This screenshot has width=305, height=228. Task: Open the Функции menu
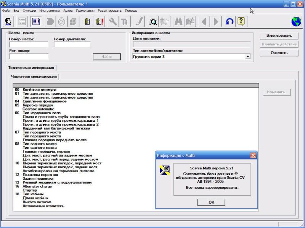click(29, 11)
